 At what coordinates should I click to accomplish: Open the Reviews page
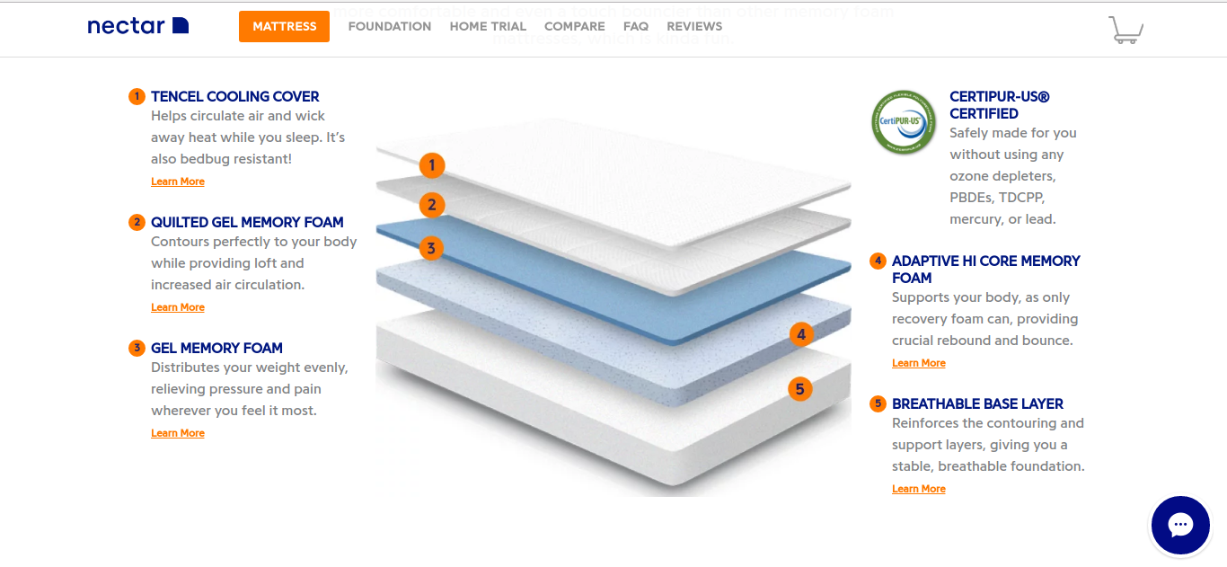pos(694,26)
